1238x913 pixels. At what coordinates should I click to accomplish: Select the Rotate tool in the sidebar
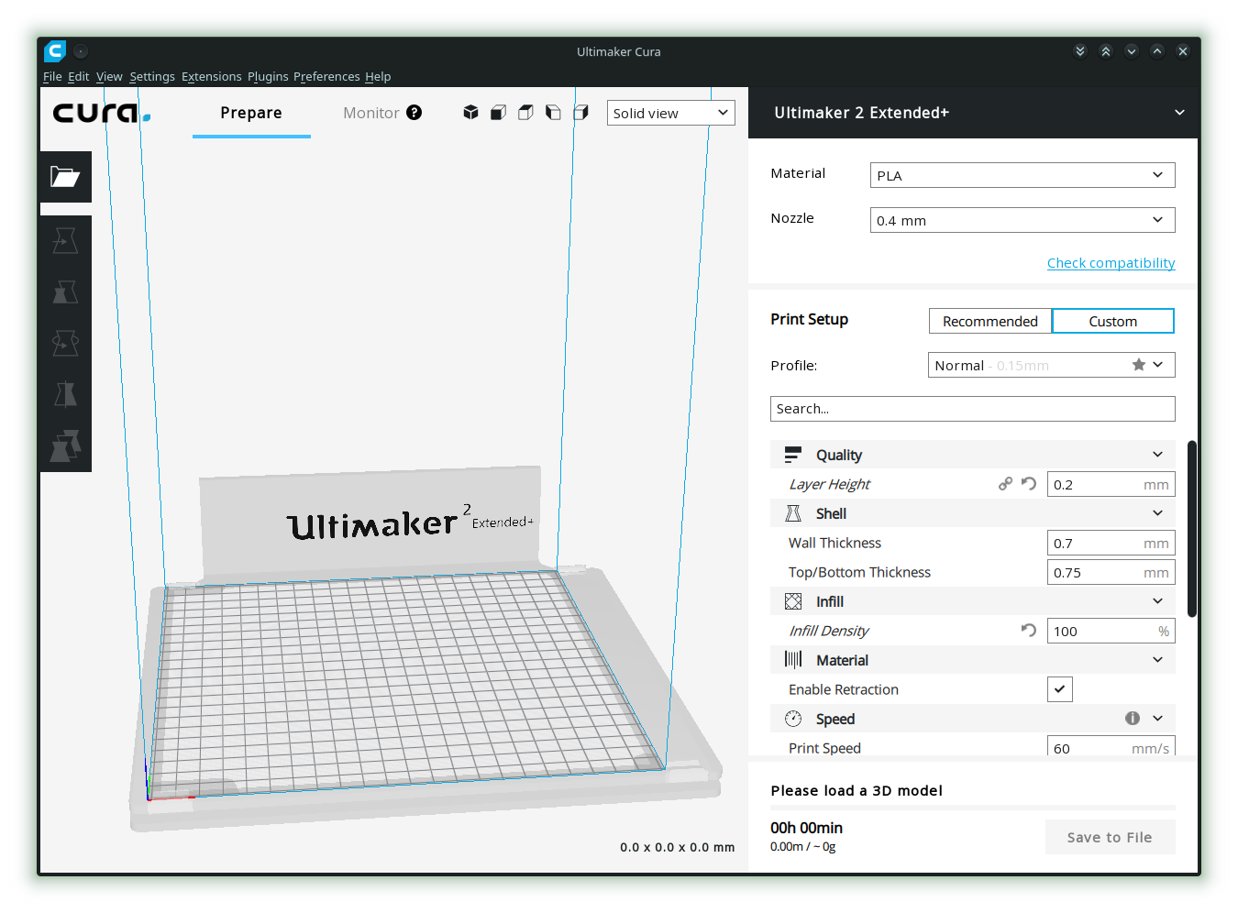pos(65,343)
